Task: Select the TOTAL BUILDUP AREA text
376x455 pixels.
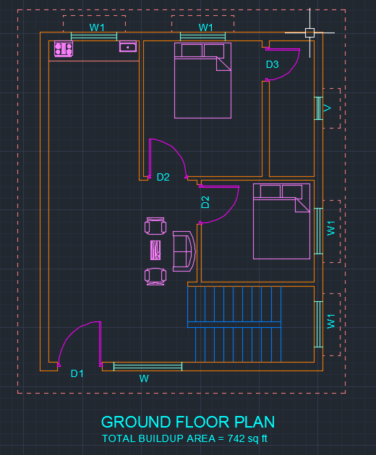Action: [184, 438]
